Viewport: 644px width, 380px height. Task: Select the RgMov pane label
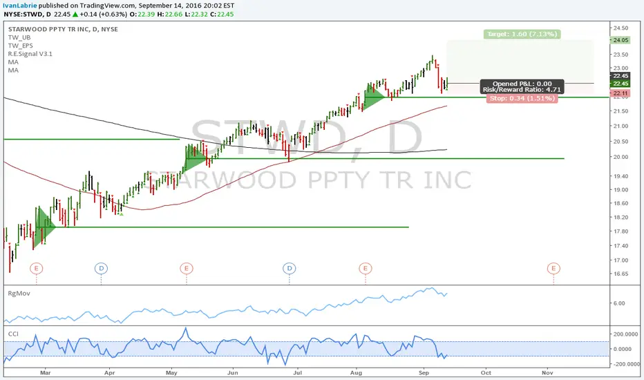click(19, 294)
